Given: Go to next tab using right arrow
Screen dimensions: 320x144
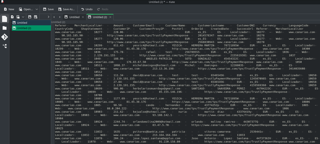Looking at the screenshot, I should (x=60, y=17).
